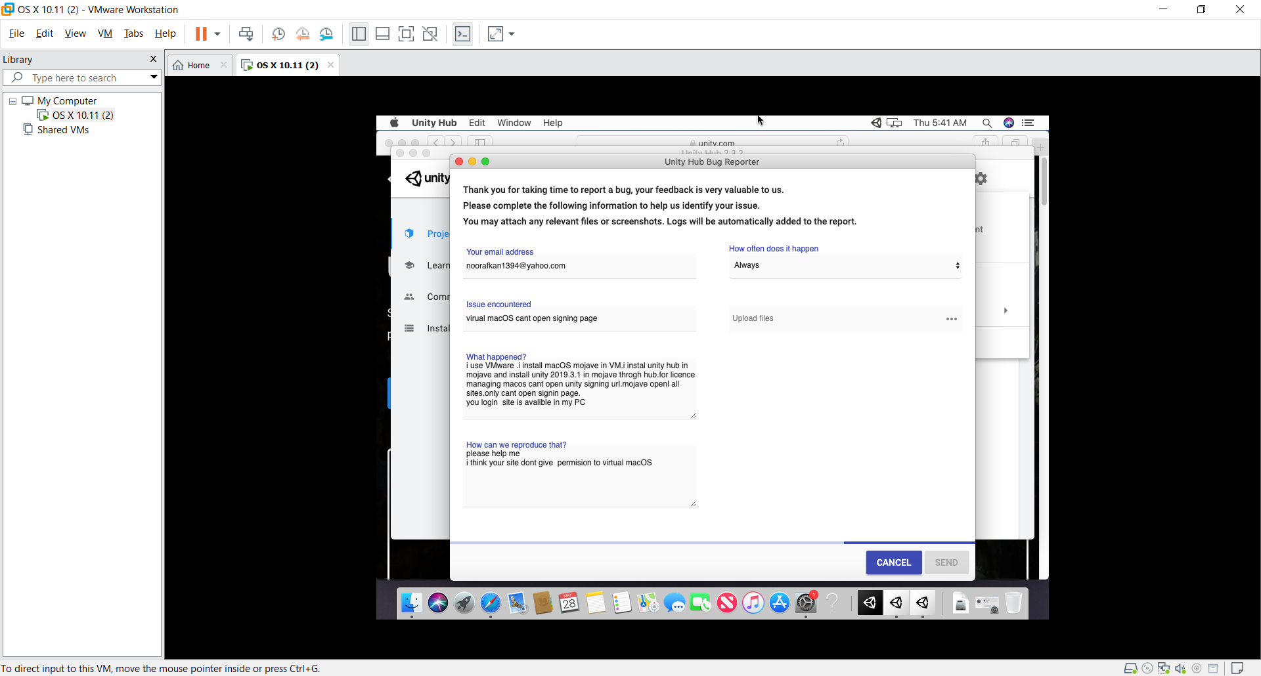Launch Siri from the dock
Image resolution: width=1261 pixels, height=676 pixels.
tap(438, 602)
